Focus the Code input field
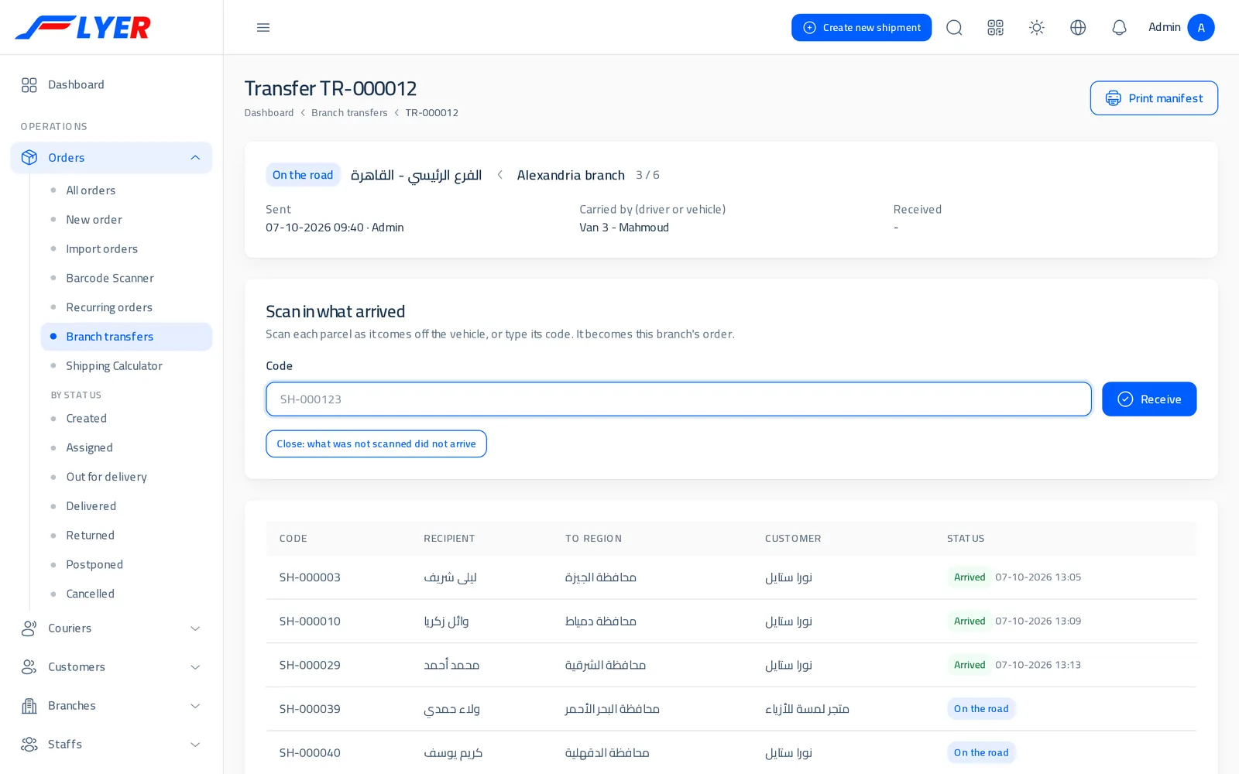 (x=678, y=399)
